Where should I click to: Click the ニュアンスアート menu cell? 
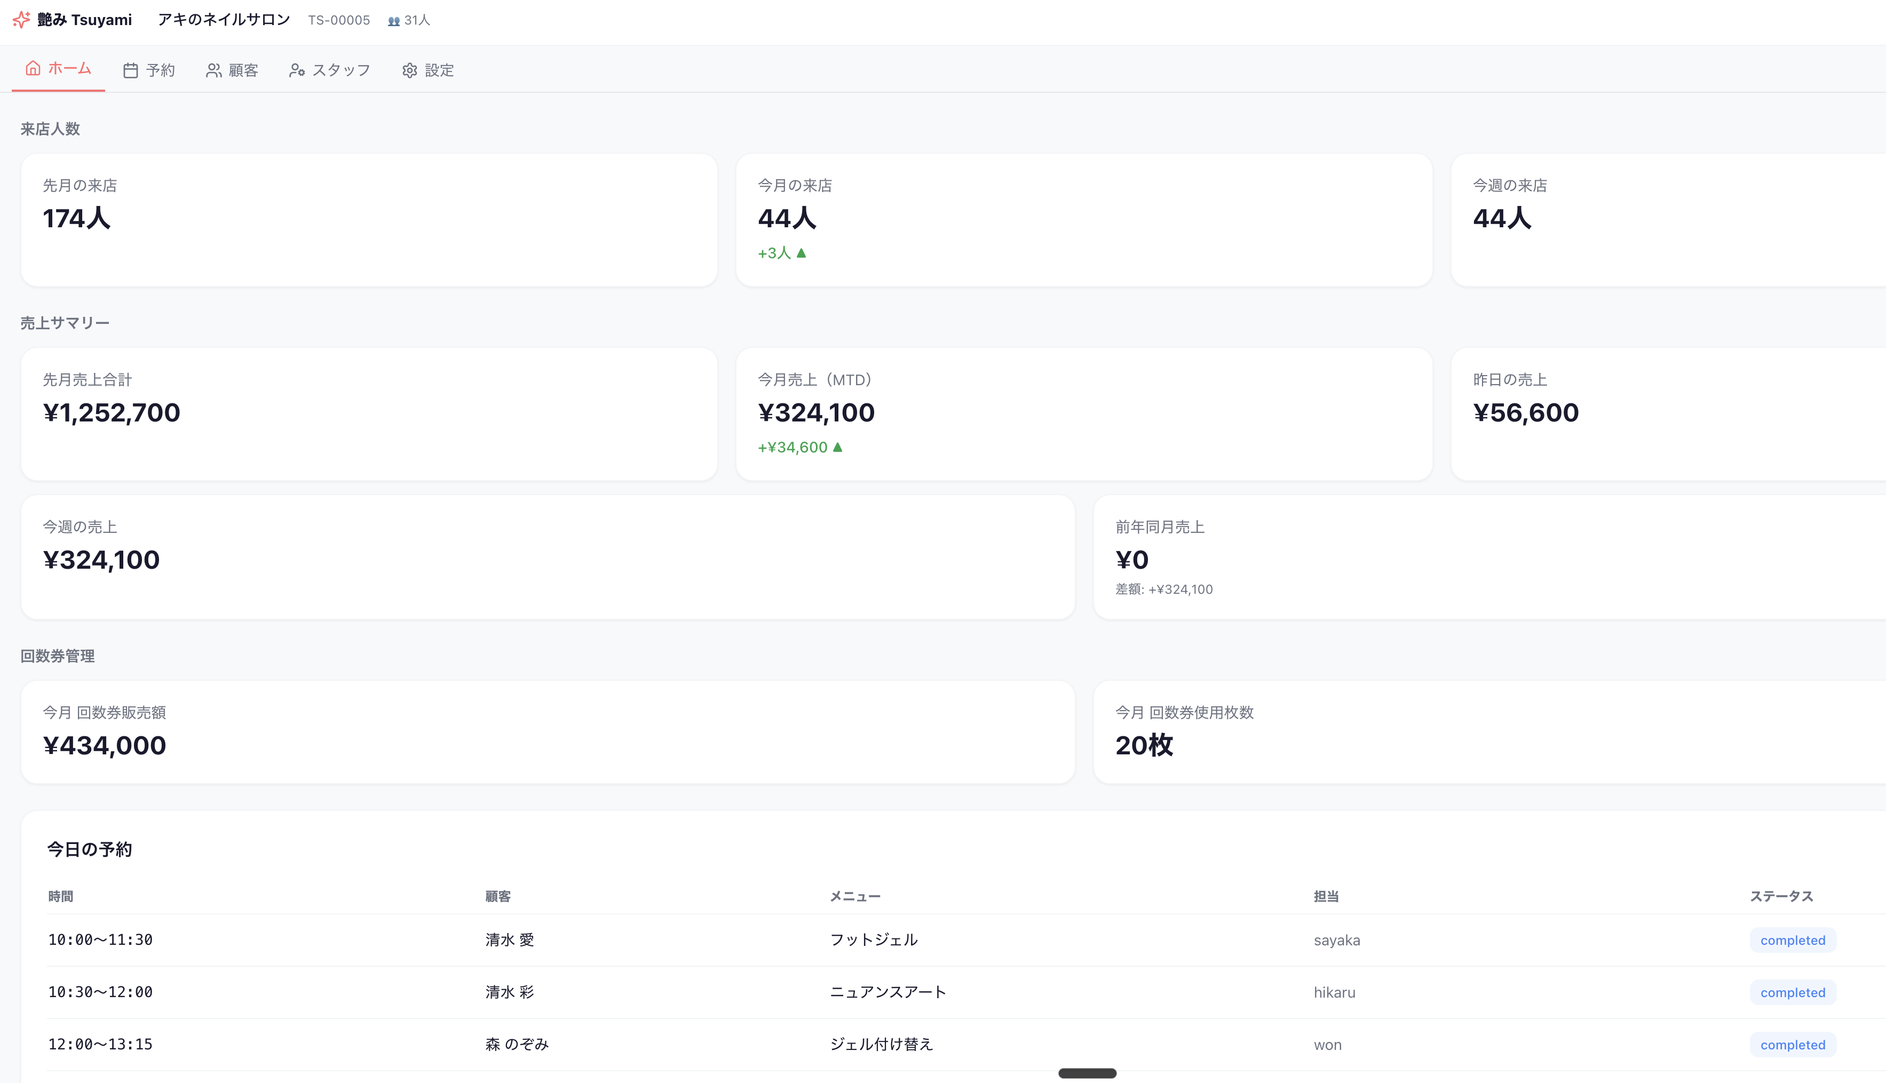tap(889, 992)
